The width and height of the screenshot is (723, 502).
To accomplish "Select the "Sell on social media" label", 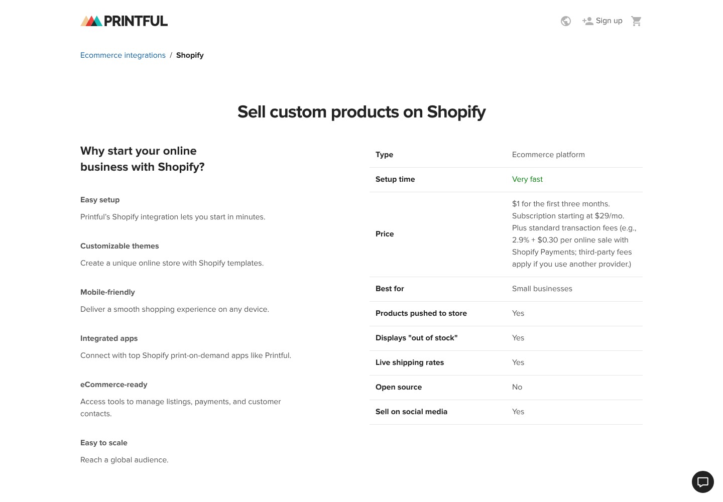I will point(411,412).
